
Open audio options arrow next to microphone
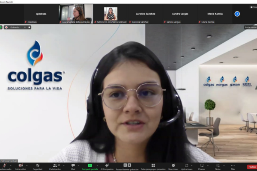click(11, 165)
